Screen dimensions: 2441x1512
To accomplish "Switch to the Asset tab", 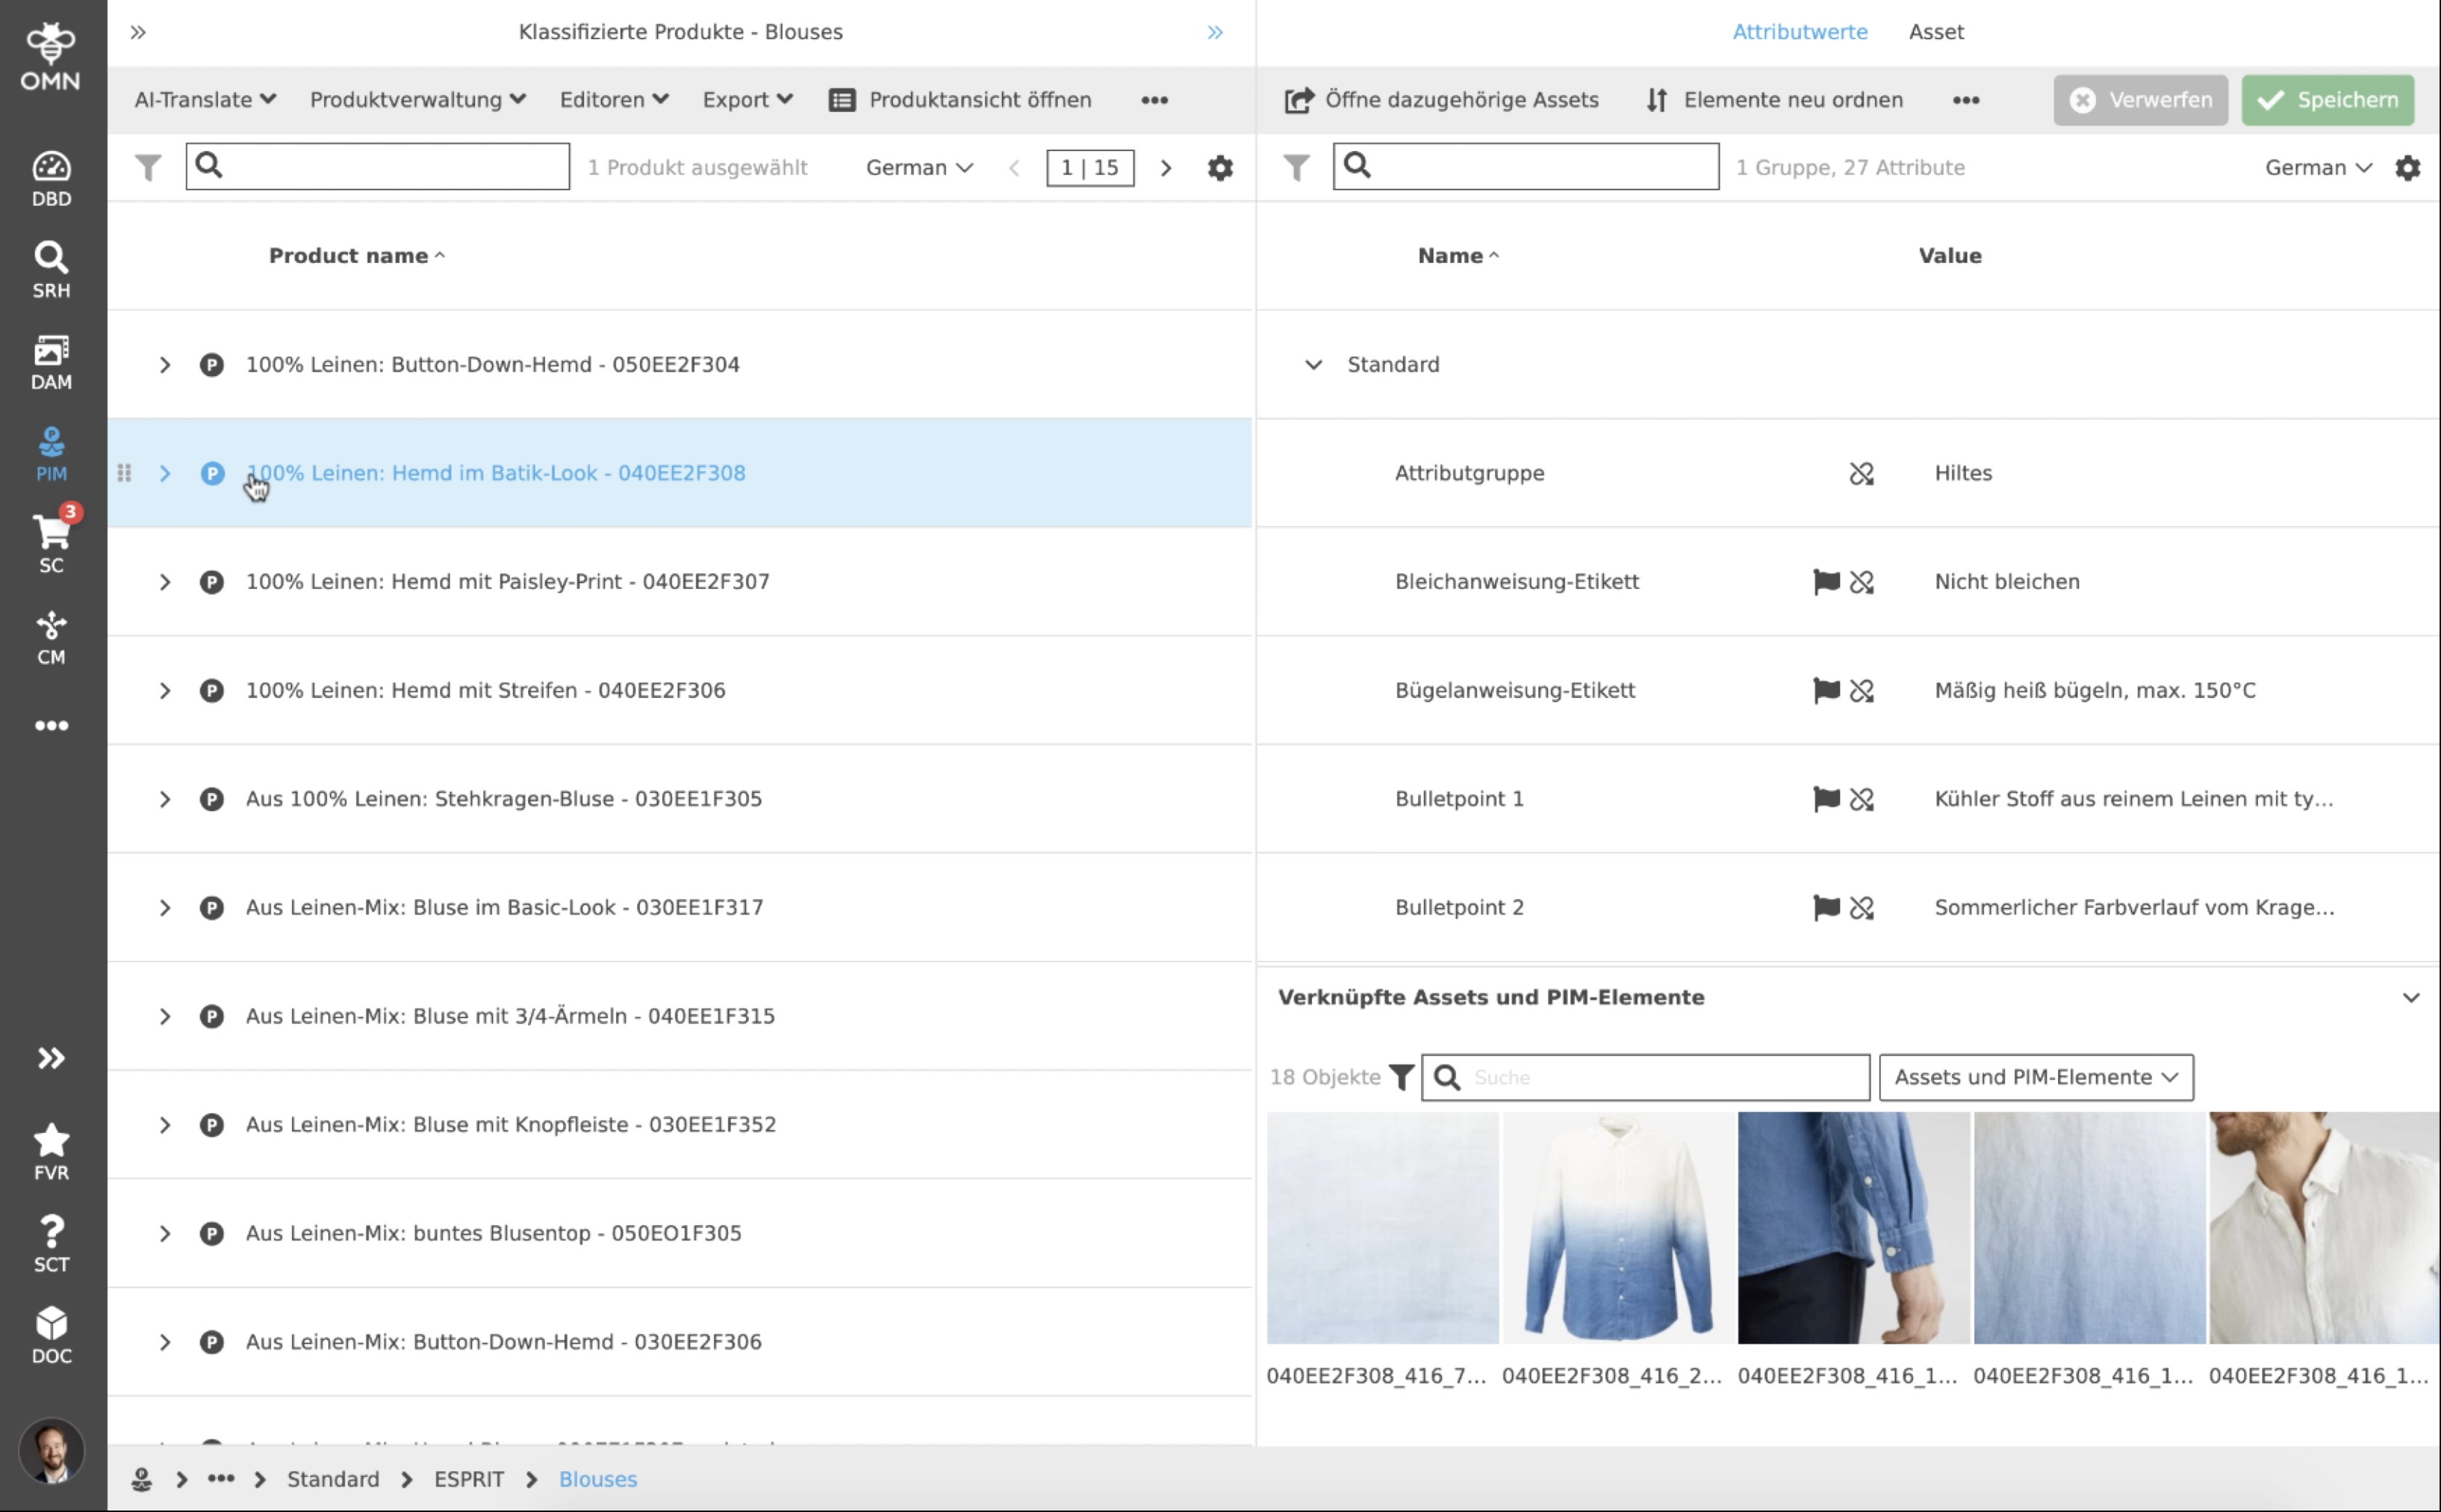I will coord(1935,31).
